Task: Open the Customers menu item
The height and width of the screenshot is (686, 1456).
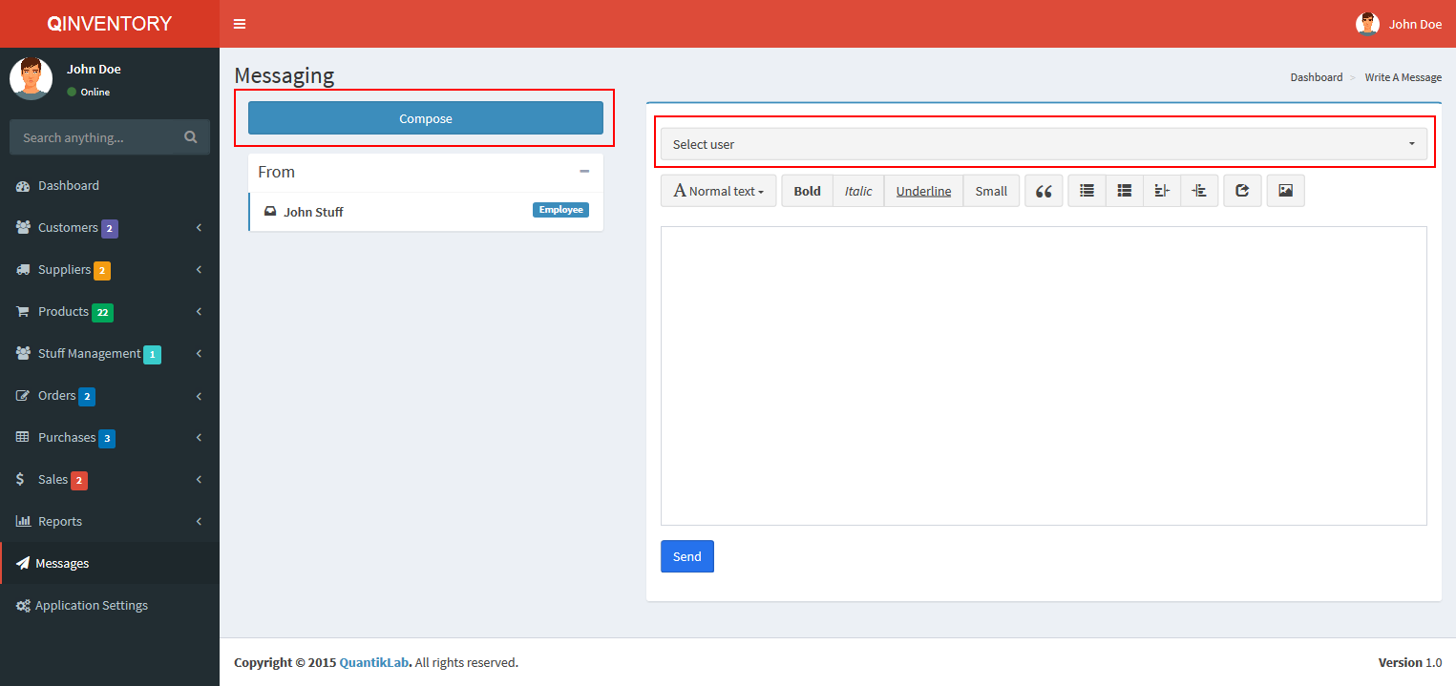Action: pyautogui.click(x=110, y=228)
